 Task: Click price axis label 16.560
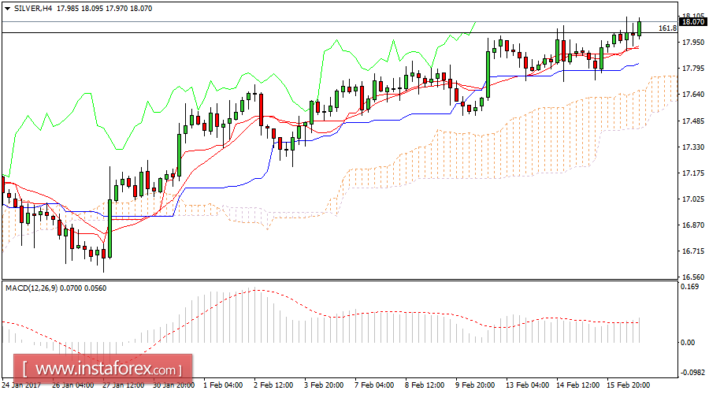[x=692, y=277]
